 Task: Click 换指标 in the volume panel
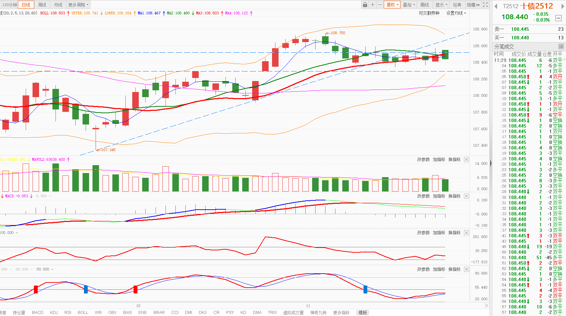(455, 159)
